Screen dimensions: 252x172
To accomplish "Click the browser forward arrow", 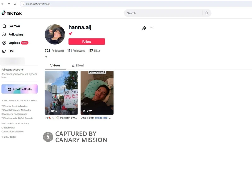I will [9, 4].
